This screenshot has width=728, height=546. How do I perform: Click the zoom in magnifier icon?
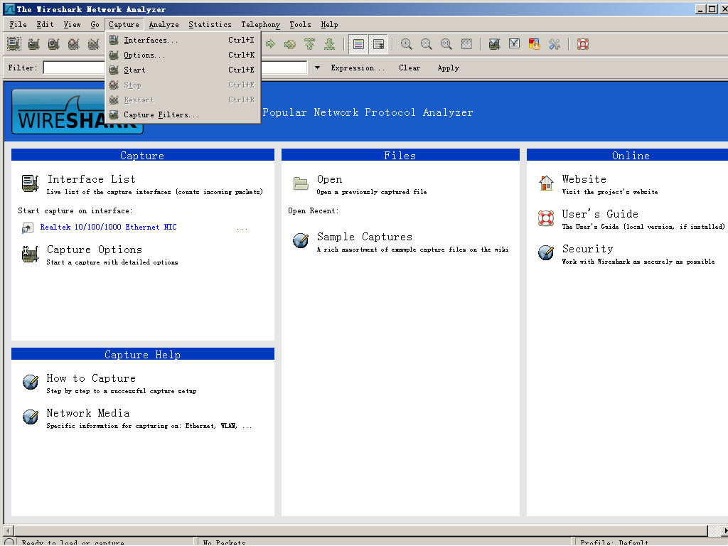(406, 44)
